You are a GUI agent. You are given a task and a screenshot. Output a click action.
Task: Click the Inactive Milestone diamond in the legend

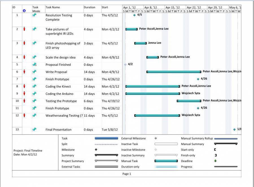(156, 149)
